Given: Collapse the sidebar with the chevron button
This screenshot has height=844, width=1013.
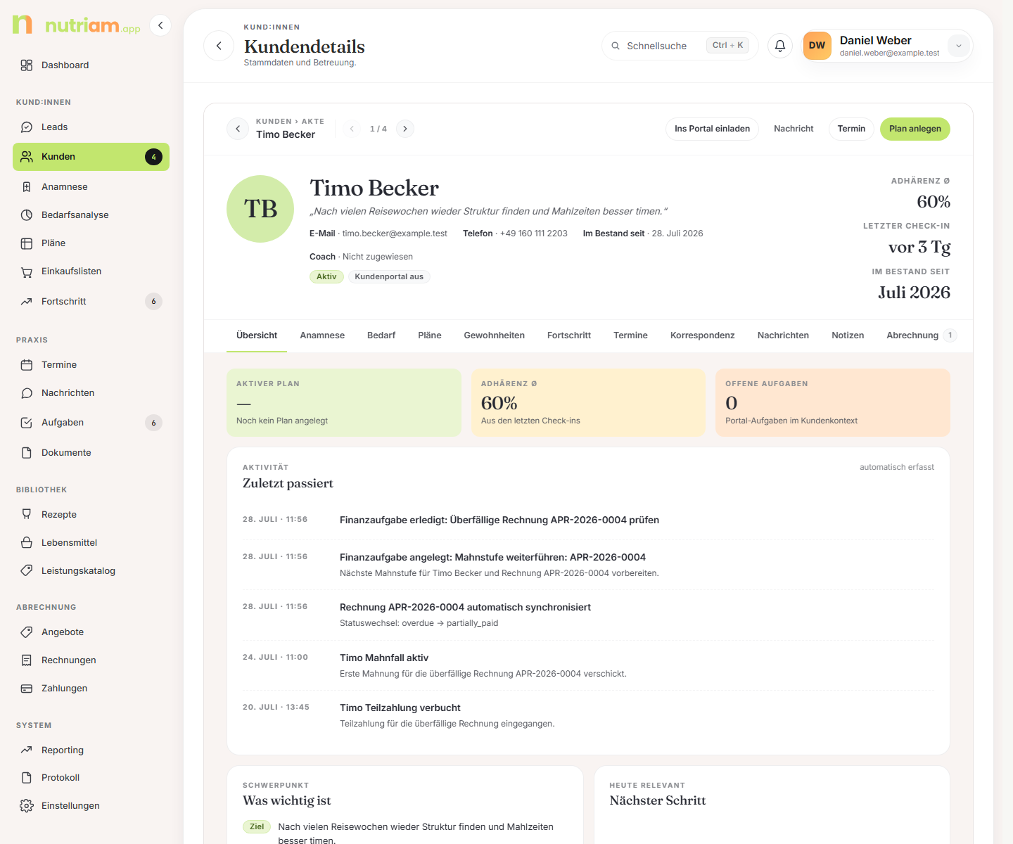Looking at the screenshot, I should click(160, 25).
